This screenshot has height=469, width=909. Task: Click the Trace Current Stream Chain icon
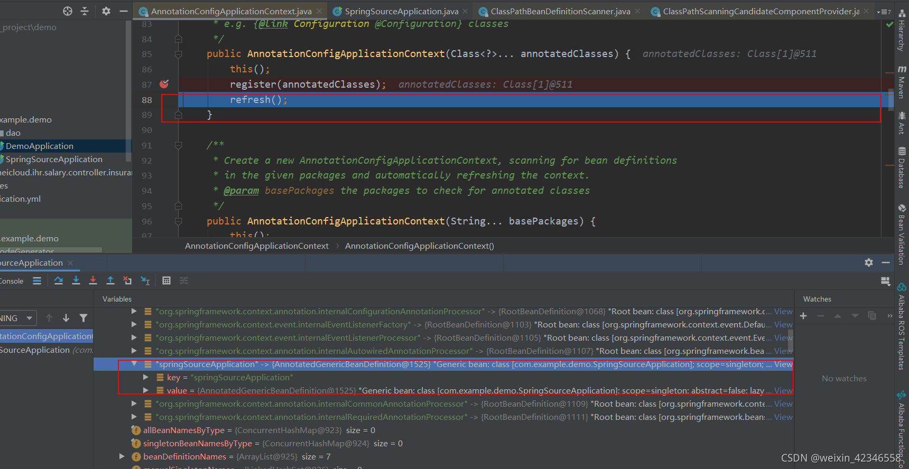184,280
